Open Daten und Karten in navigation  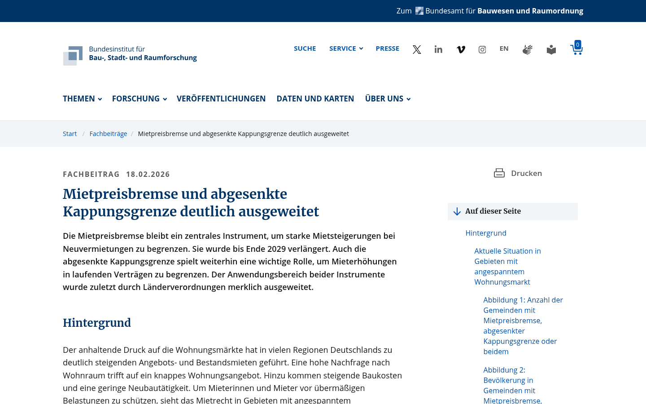[315, 99]
